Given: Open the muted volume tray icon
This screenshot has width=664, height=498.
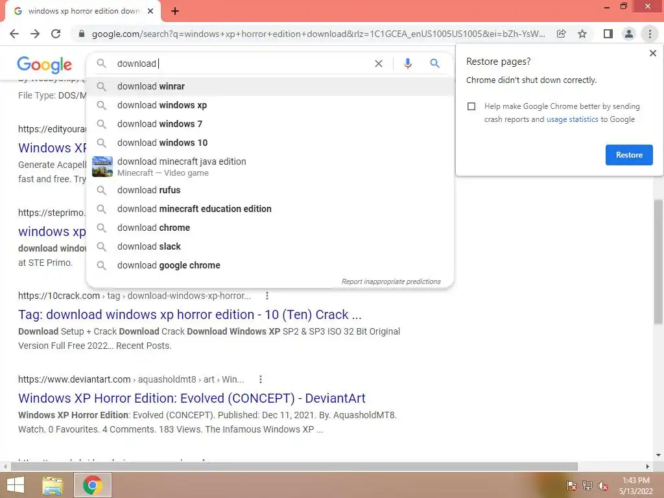Looking at the screenshot, I should pyautogui.click(x=603, y=485).
